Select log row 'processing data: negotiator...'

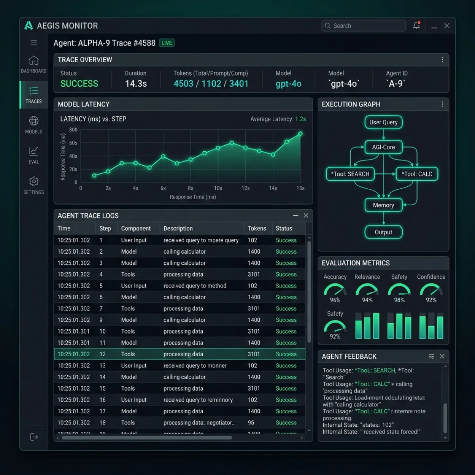180,422
